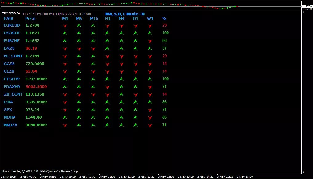The image size is (313, 179).
Task: Click the TRO FX DASHBOARD INDICATOR title
Action: 57,14
